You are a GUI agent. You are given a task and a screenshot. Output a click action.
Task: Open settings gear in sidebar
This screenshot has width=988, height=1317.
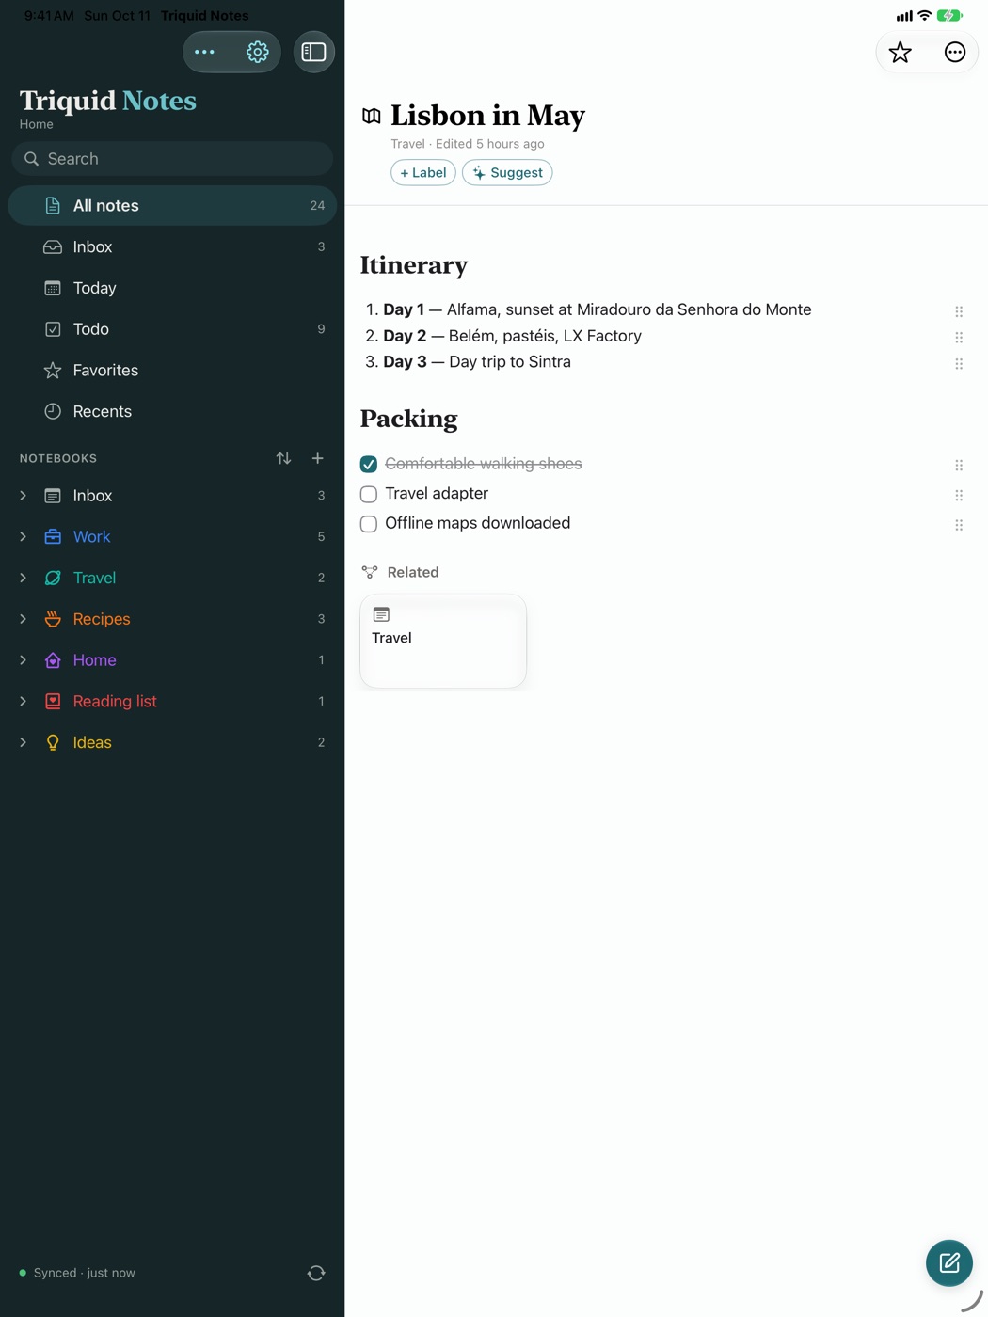coord(257,53)
